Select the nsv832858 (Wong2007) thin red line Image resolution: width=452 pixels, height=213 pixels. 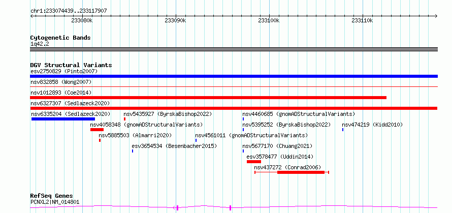[x=234, y=86]
